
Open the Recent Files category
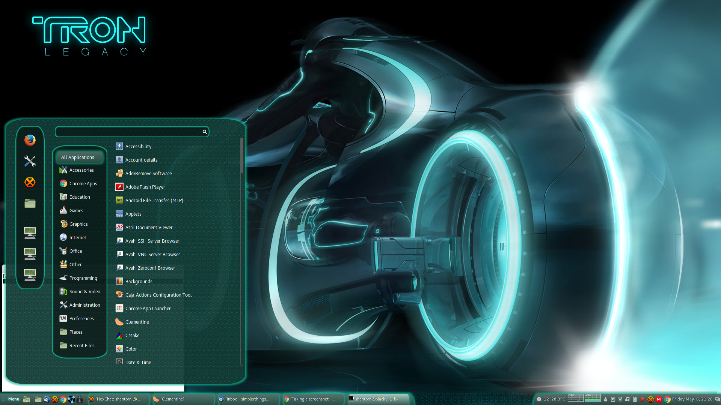[80, 346]
